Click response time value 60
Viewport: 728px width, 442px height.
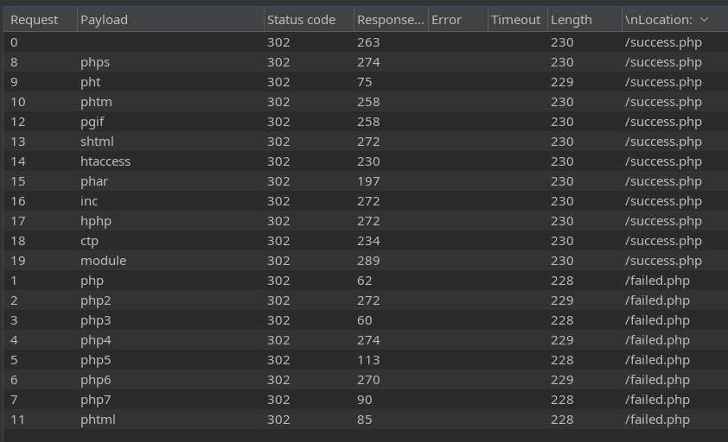(365, 320)
